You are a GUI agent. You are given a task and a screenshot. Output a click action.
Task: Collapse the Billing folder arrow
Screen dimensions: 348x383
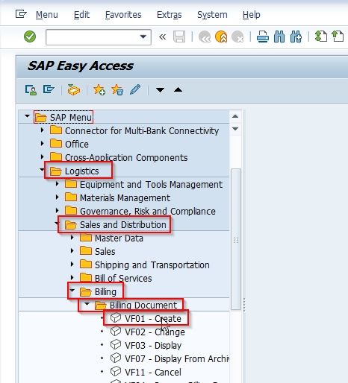pos(72,290)
